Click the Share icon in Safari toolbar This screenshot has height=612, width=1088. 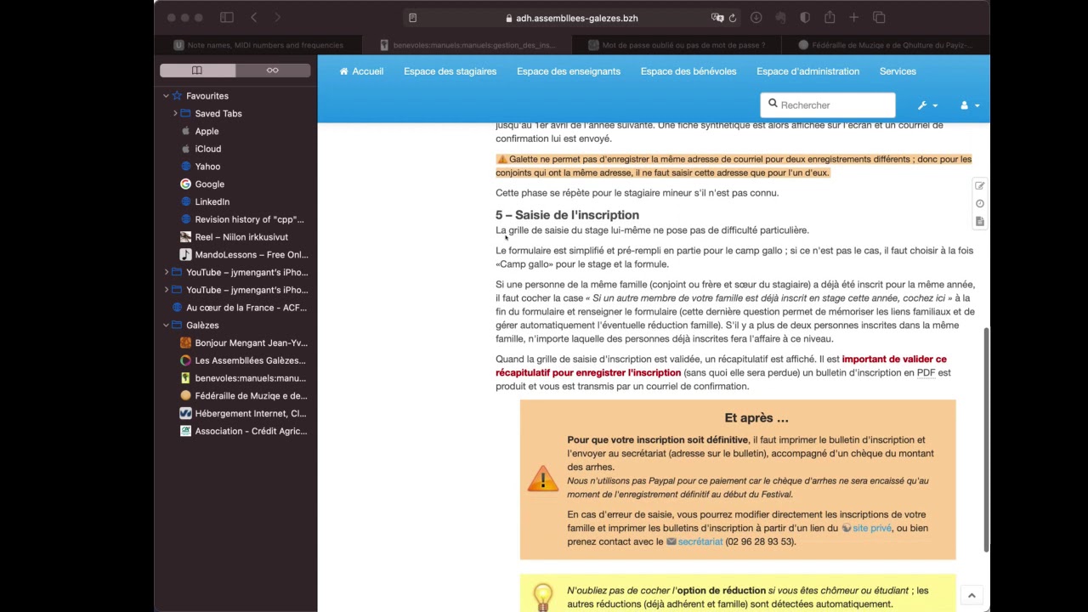pos(830,18)
